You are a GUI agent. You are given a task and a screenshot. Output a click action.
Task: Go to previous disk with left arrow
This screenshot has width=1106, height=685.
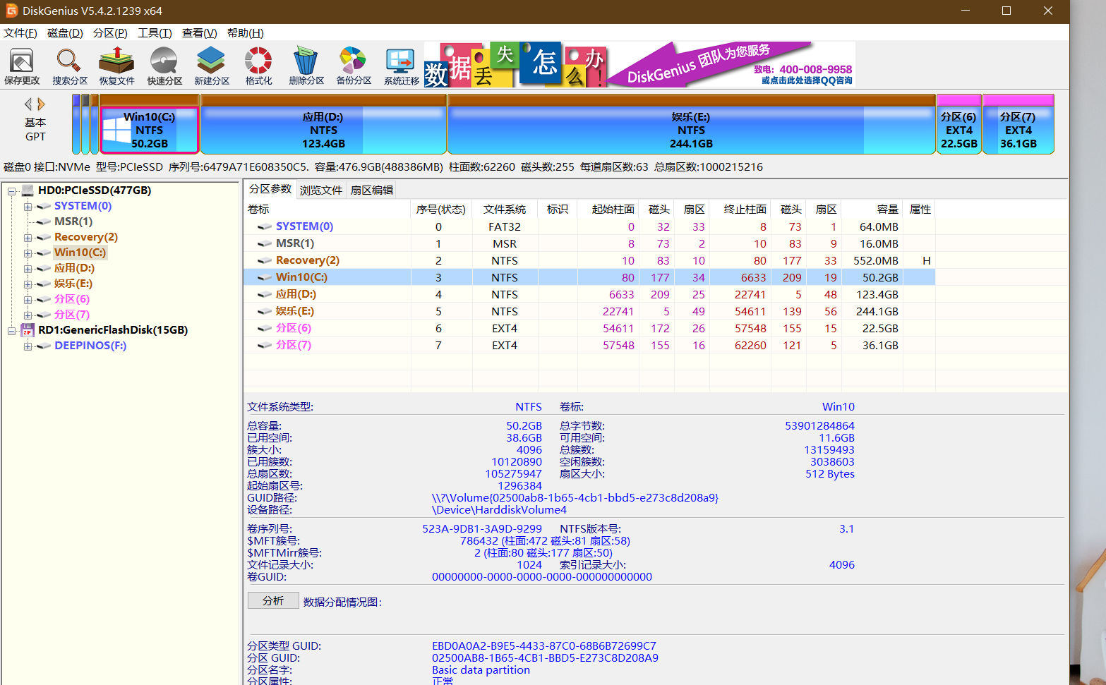click(28, 104)
